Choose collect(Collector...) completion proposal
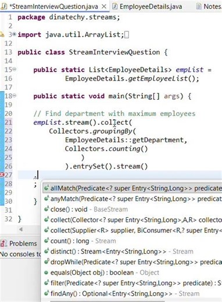Screen dimensions: 222x302 tap(133, 220)
